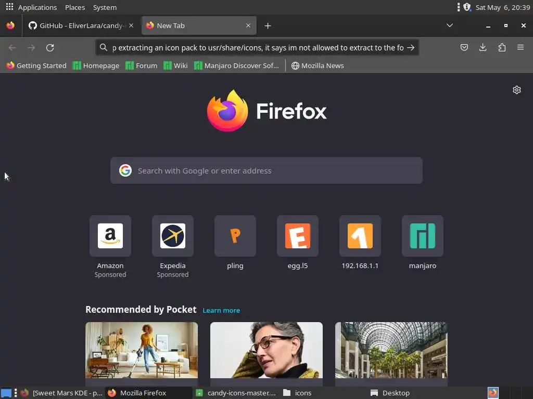
Task: Click the Google logo in the search box
Action: point(125,170)
